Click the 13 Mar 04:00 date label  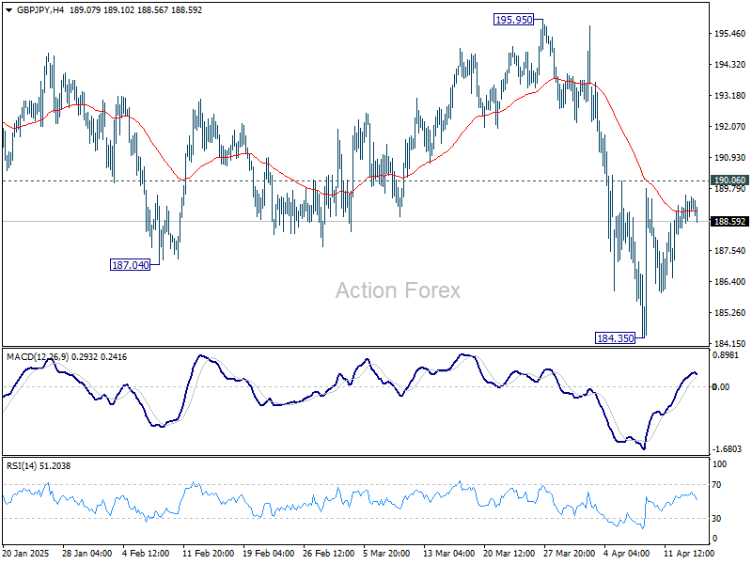click(x=449, y=554)
